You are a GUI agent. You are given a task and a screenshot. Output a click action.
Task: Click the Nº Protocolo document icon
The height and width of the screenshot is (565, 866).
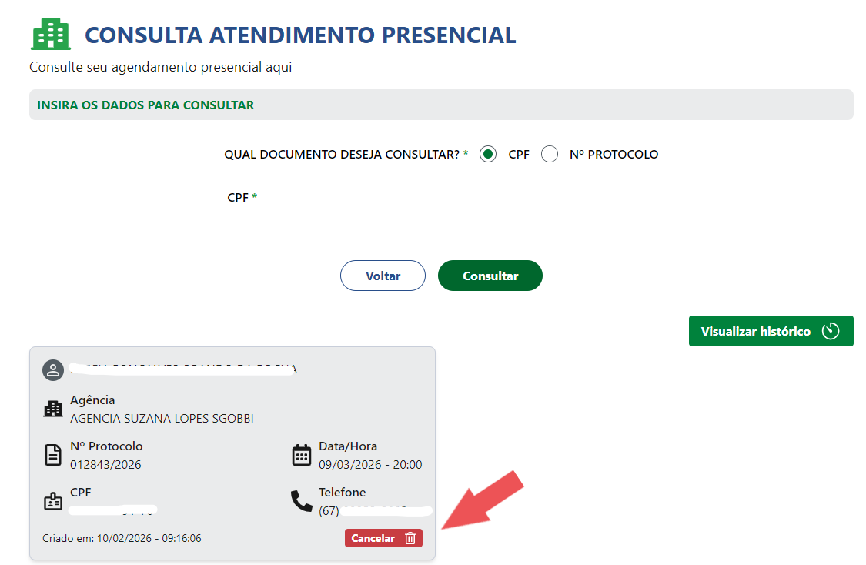[52, 455]
